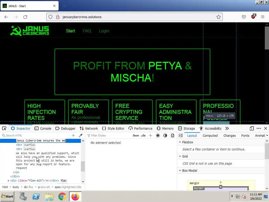The image size is (269, 202).
Task: Activate the element picker tool
Action: click(x=4, y=128)
